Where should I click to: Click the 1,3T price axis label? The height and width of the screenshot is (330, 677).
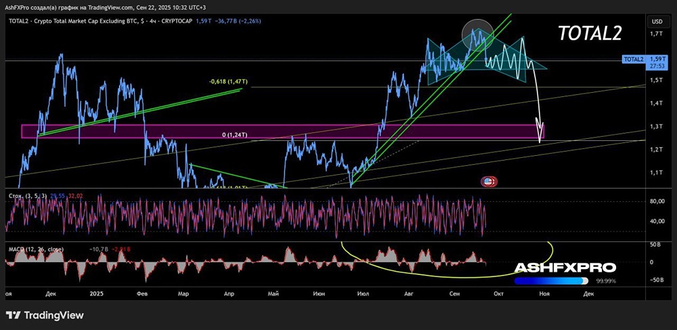tap(657, 127)
